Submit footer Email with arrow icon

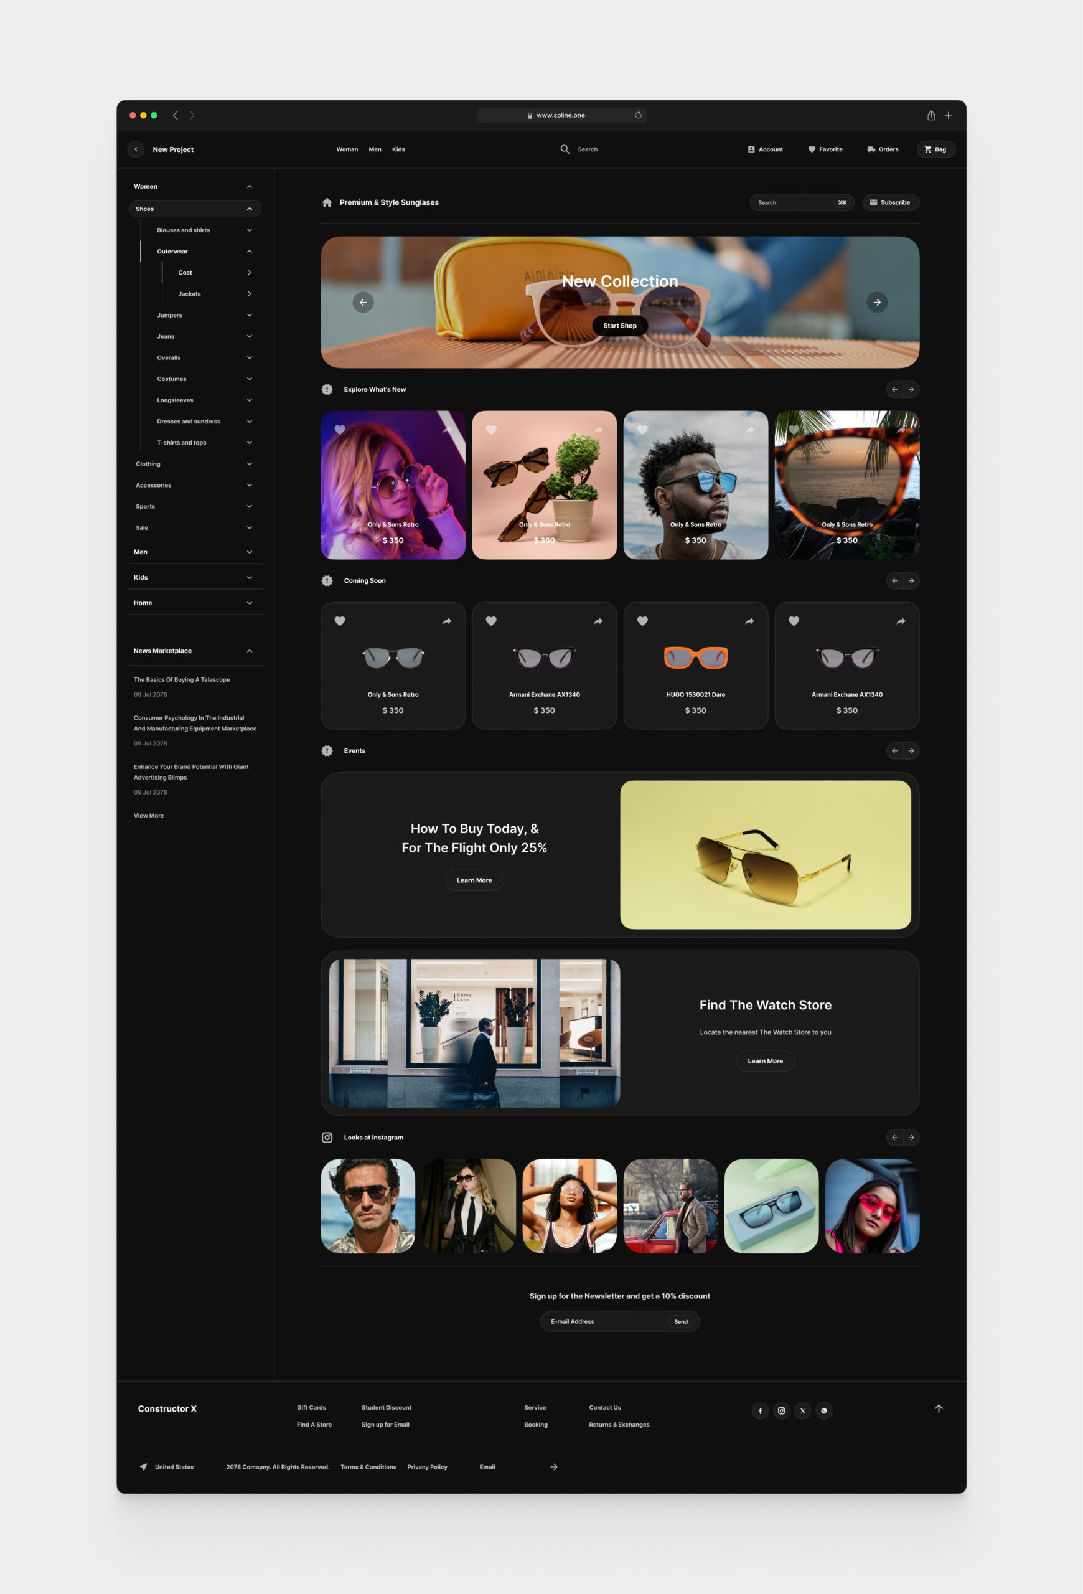tap(554, 1467)
